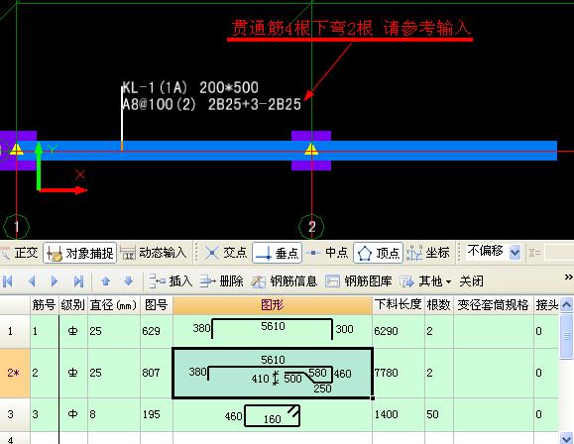Select row header 3 in table
Viewport: 574px width, 444px height.
pos(15,414)
